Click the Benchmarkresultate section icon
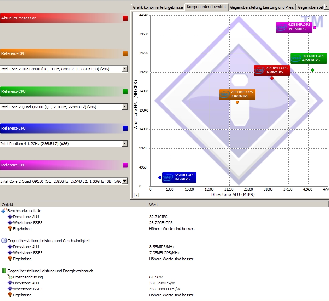 click(4, 210)
